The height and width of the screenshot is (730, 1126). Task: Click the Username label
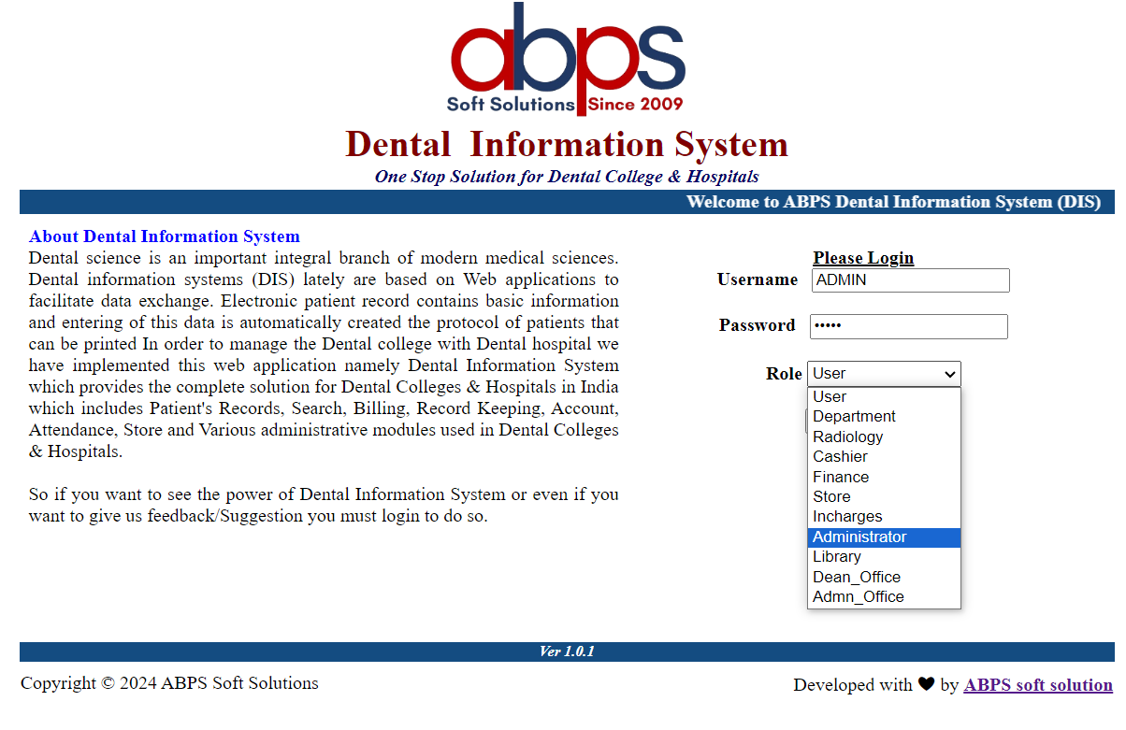click(x=758, y=279)
